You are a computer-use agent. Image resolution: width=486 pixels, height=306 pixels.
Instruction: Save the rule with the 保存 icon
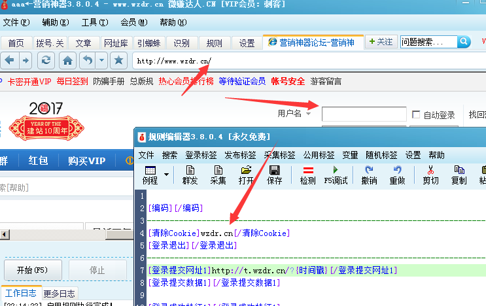[274, 175]
